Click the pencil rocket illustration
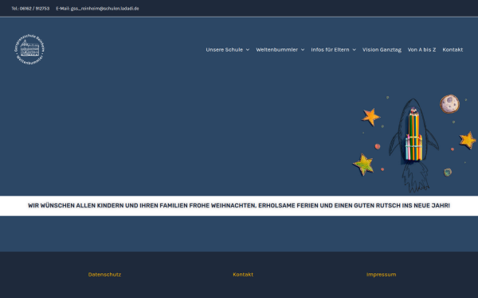This screenshot has width=478, height=298. [413, 145]
